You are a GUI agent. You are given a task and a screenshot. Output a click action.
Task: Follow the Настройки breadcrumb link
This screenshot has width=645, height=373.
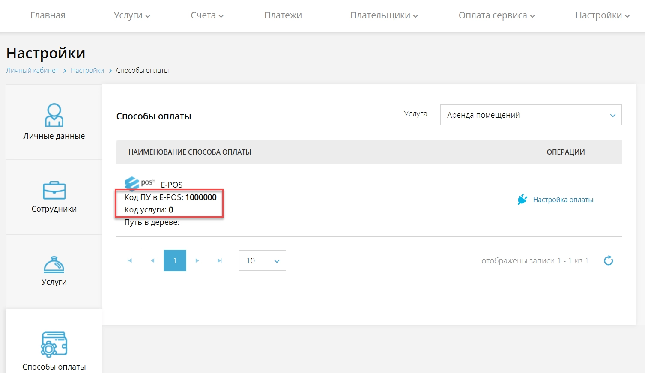coord(87,70)
